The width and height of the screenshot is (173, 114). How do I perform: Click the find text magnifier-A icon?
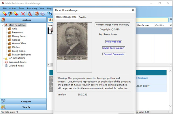(x=30, y=14)
